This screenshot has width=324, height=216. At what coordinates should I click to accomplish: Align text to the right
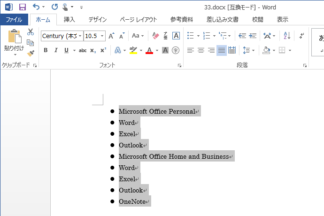(x=211, y=50)
